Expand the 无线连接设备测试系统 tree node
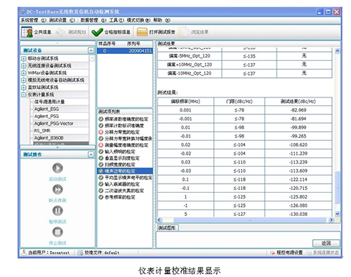Viewport: 351px width, 277px height. (23, 66)
